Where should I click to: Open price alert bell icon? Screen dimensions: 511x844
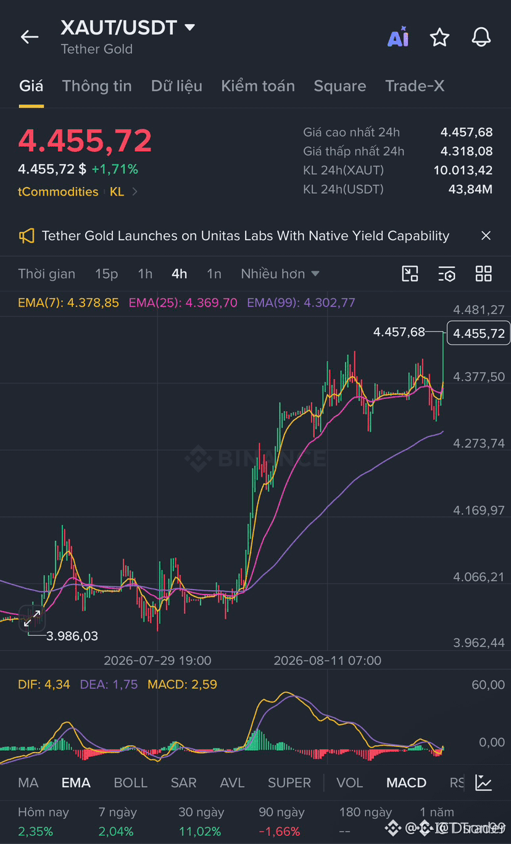click(481, 37)
